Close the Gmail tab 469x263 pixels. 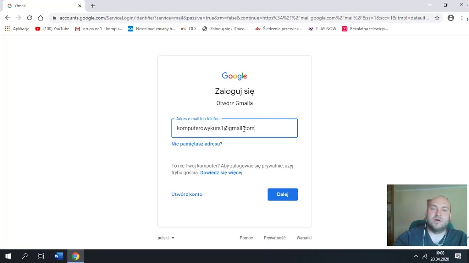click(80, 6)
